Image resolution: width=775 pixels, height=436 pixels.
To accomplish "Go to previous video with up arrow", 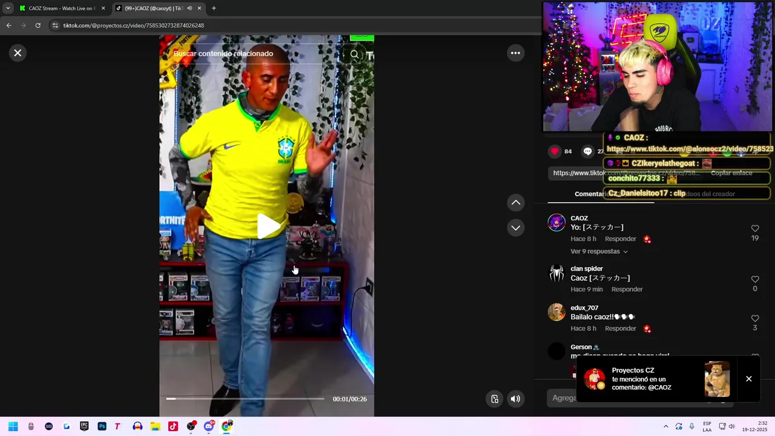I will [x=515, y=202].
